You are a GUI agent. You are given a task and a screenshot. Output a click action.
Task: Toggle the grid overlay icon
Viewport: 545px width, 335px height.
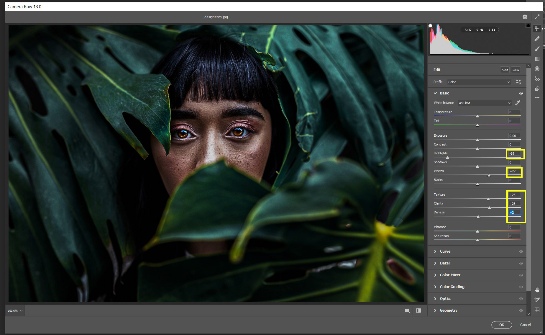coord(537,310)
